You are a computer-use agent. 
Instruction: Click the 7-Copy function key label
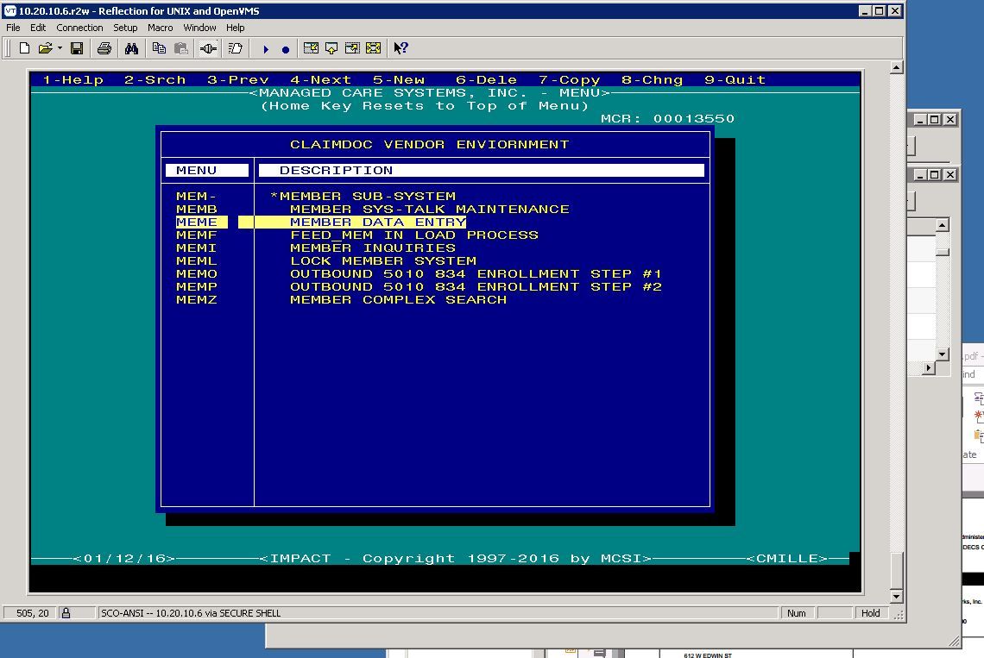(569, 79)
